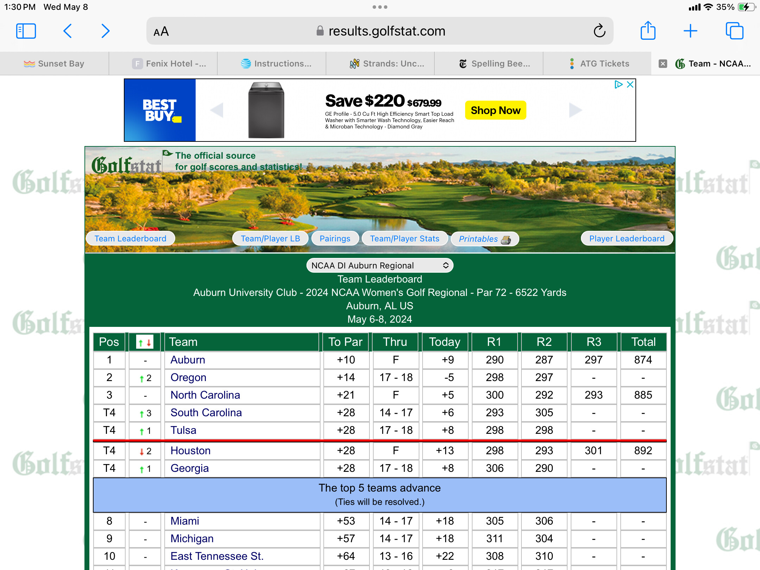Close the Best Buy ad
760x570 pixels.
click(630, 84)
